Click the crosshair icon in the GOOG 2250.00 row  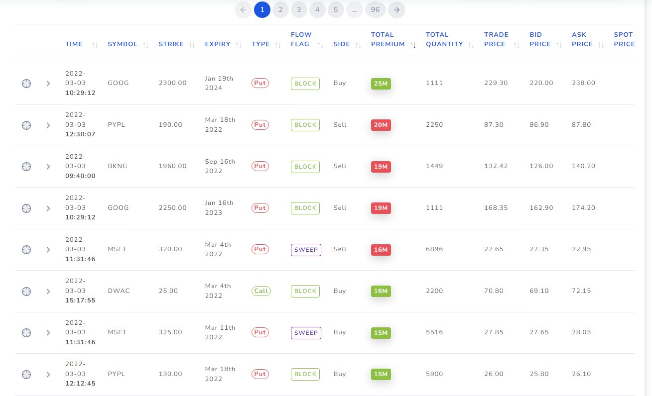(x=26, y=208)
